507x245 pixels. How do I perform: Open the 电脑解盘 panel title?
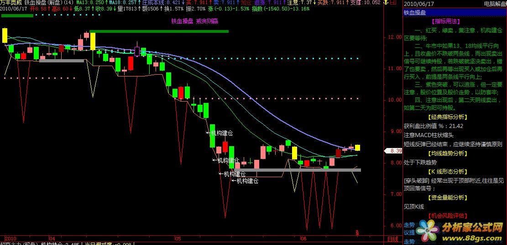(x=494, y=4)
